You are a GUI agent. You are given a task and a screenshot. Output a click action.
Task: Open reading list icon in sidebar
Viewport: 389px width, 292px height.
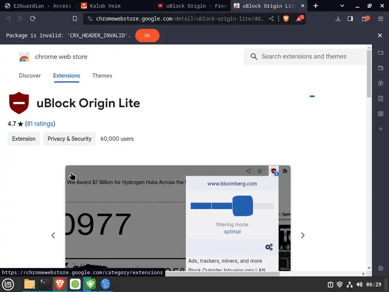point(381,114)
